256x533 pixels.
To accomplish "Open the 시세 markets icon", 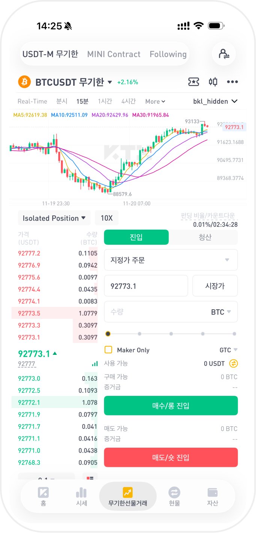I will (81, 496).
